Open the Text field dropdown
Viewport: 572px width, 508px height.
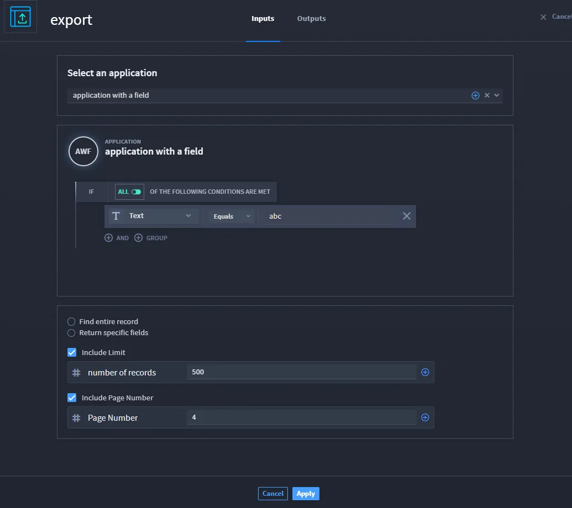[x=154, y=216]
